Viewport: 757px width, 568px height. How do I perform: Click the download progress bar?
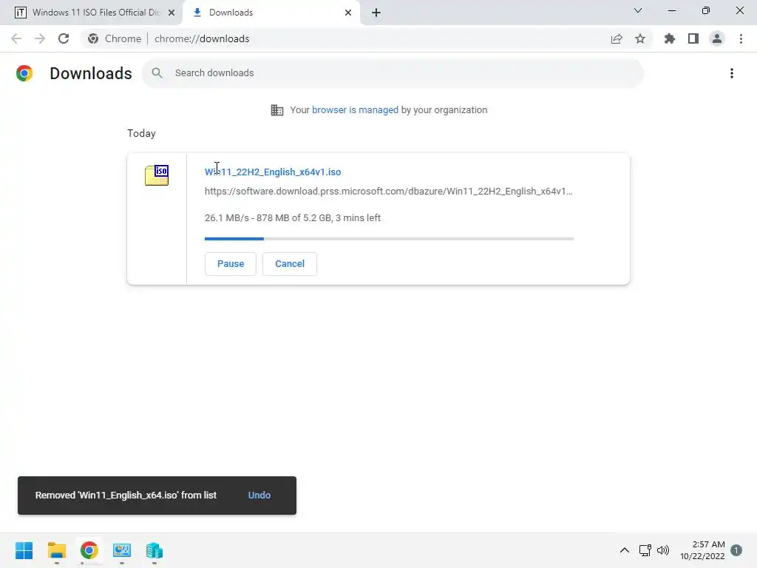pos(389,239)
